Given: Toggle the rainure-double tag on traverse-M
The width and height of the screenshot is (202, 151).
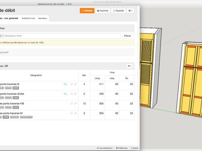Looking at the screenshot, I should point(26,117).
